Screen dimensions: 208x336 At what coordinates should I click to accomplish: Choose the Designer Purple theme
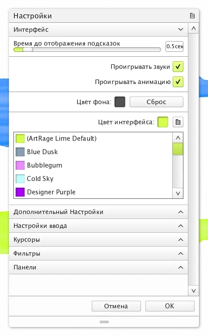click(46, 192)
